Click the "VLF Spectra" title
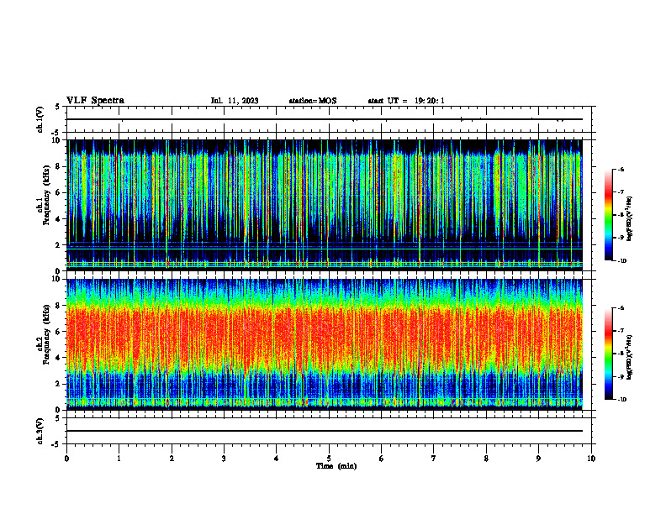This screenshot has width=666, height=514. coord(95,101)
